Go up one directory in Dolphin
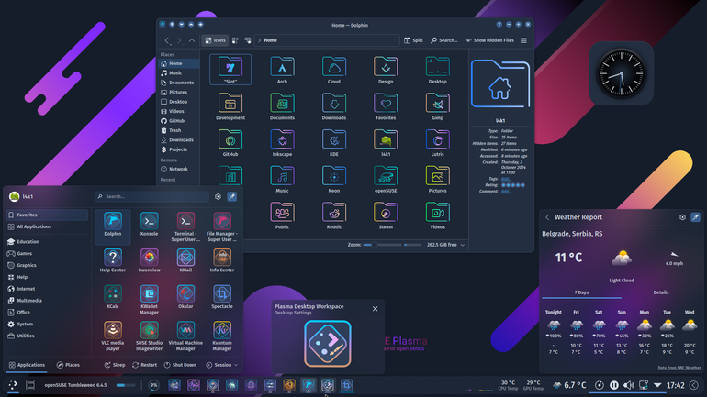 tap(192, 40)
